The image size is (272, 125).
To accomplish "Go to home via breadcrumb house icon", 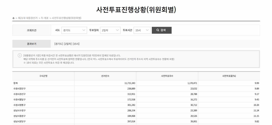I will click(x=13, y=18).
